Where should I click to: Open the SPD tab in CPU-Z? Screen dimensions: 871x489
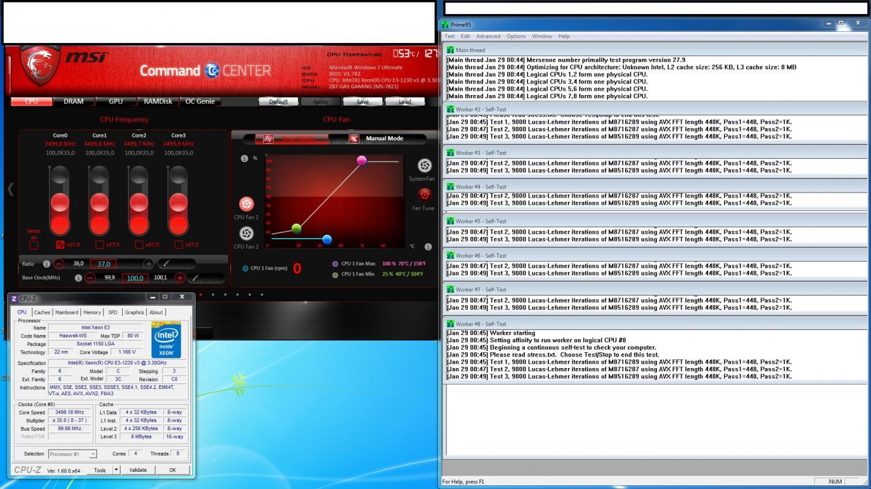point(112,312)
